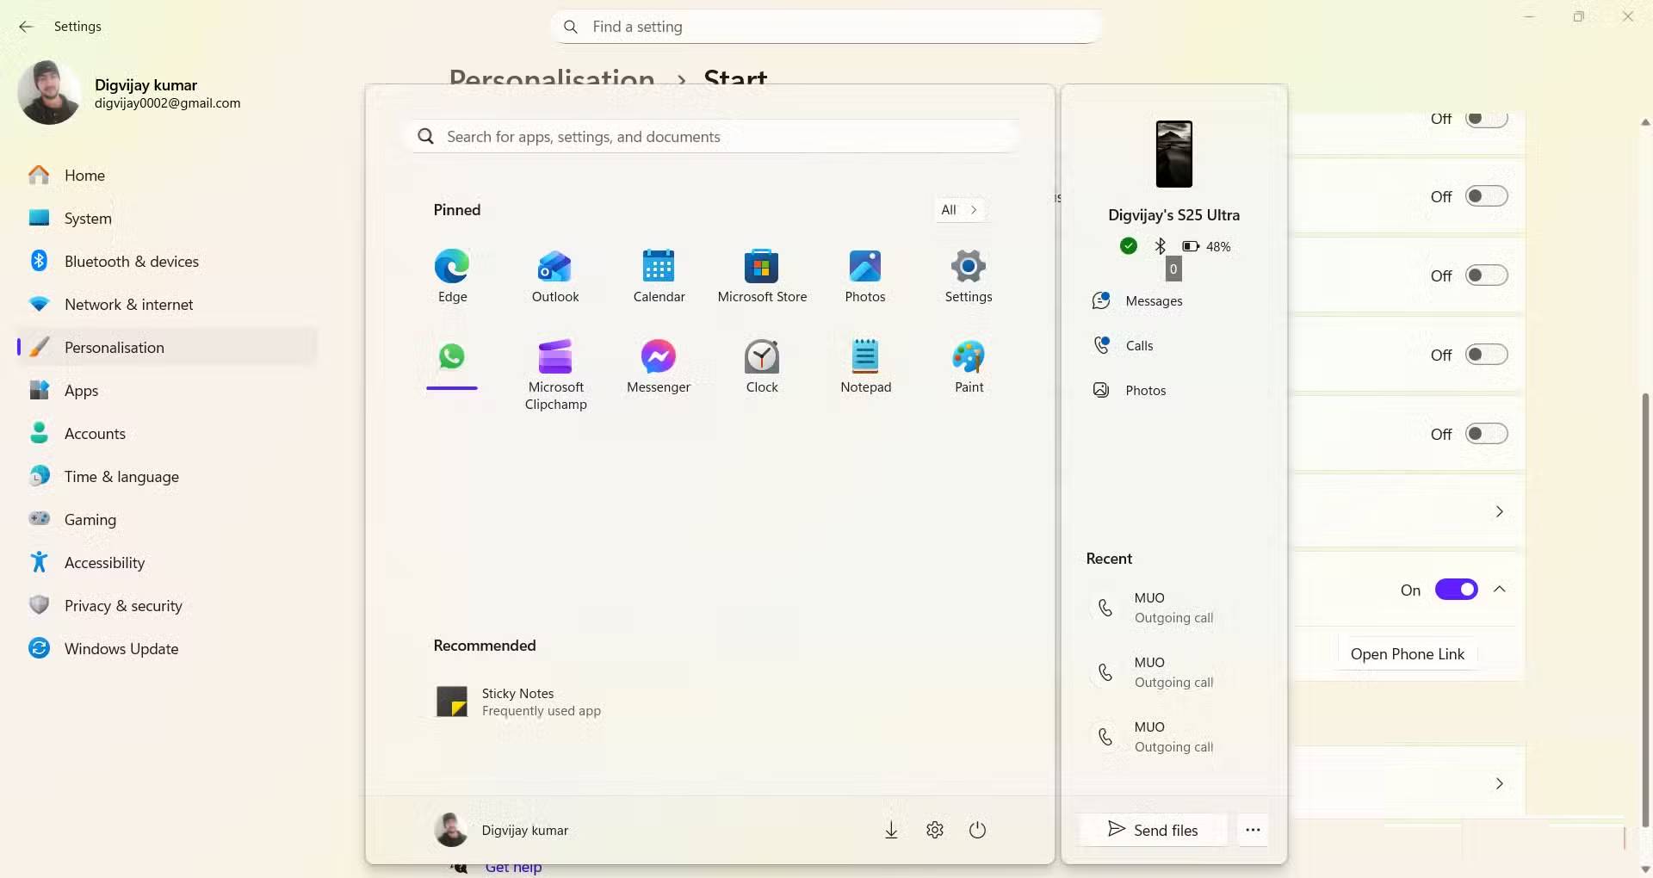Go to Home in Settings sidebar

coord(168,175)
